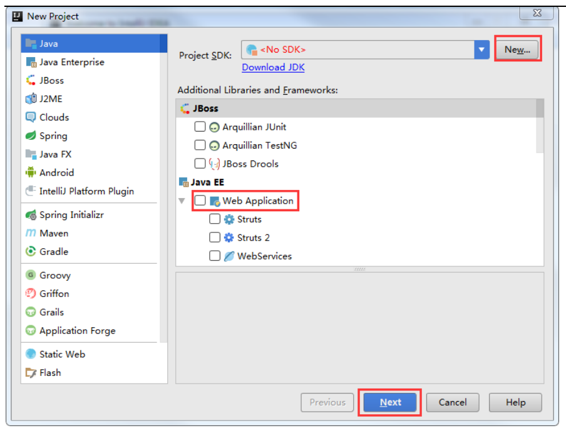Image resolution: width=566 pixels, height=428 pixels.
Task: Click the Web Application icon
Action: (x=215, y=201)
